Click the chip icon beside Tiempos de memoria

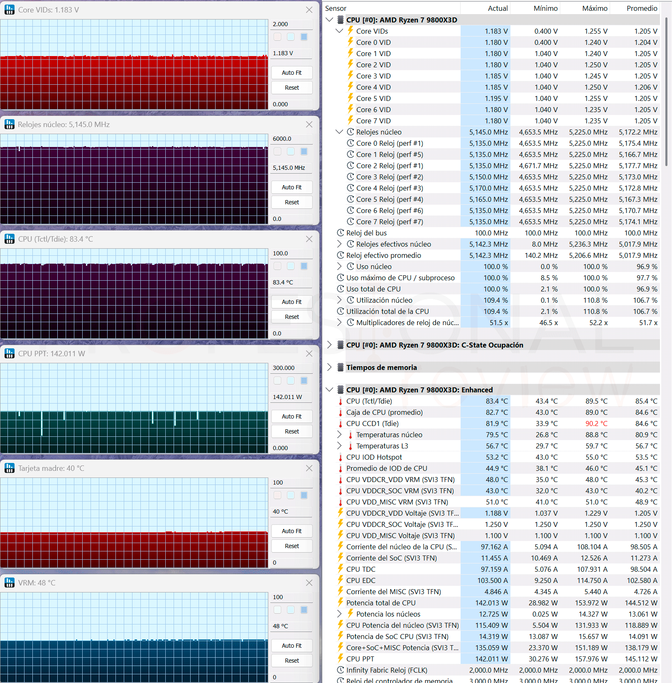click(340, 367)
